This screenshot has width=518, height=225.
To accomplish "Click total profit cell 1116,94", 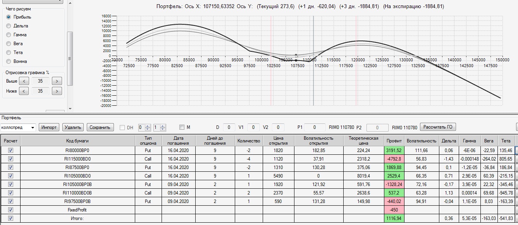I will (394, 218).
